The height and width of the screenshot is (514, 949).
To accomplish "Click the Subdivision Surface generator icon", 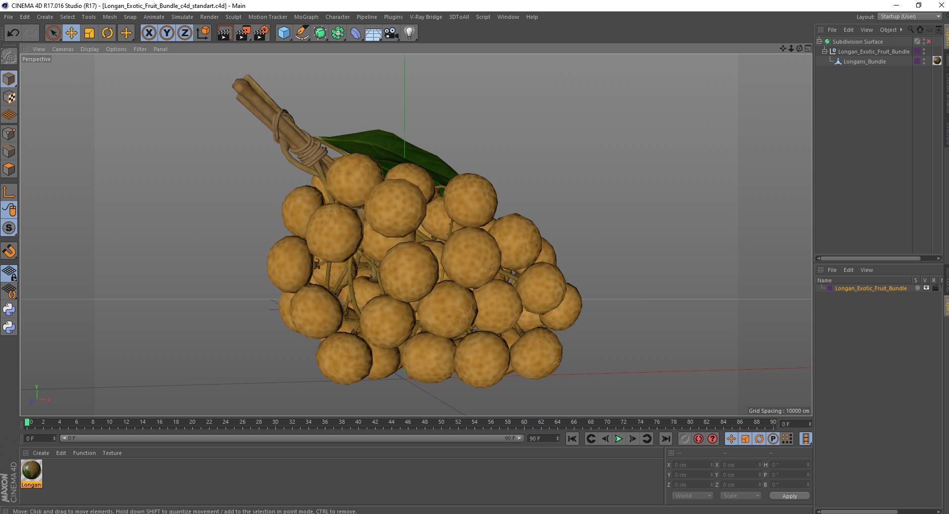I will 320,33.
